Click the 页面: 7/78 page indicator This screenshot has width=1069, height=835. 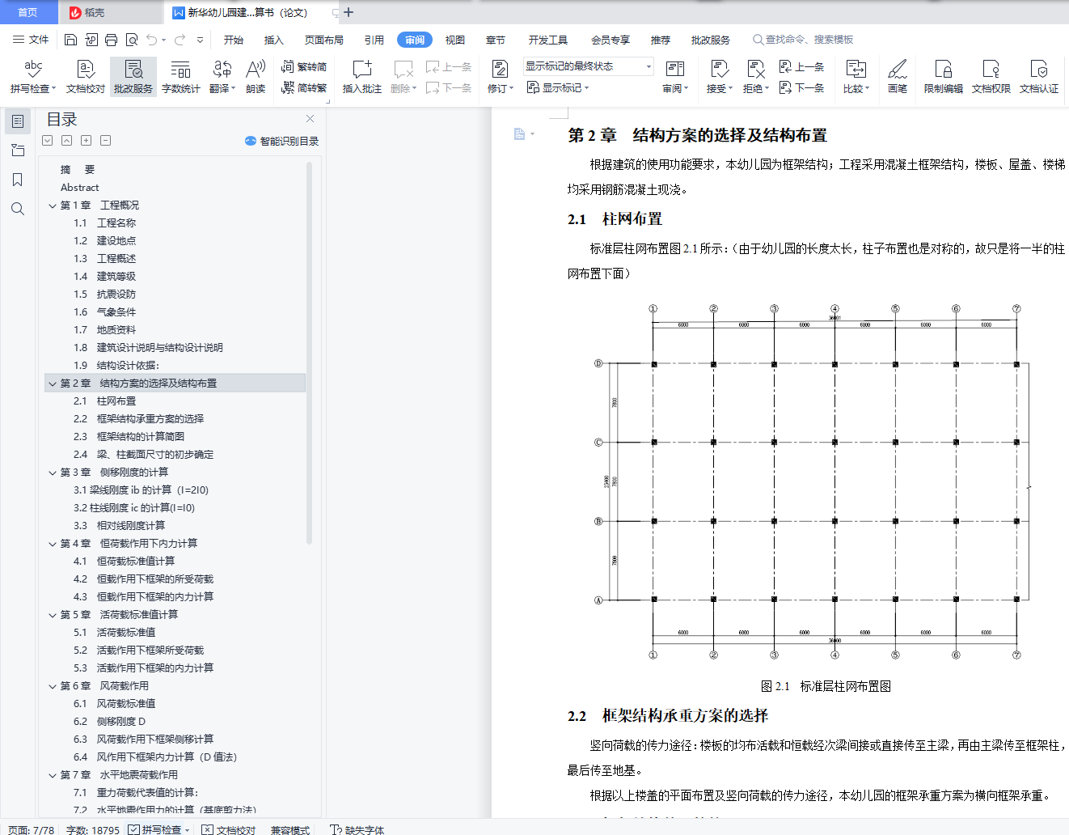coord(32,829)
